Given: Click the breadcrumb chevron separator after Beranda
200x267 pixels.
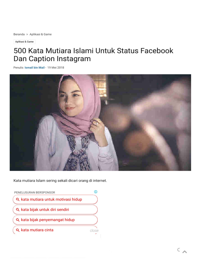Looking at the screenshot, I should point(27,34).
